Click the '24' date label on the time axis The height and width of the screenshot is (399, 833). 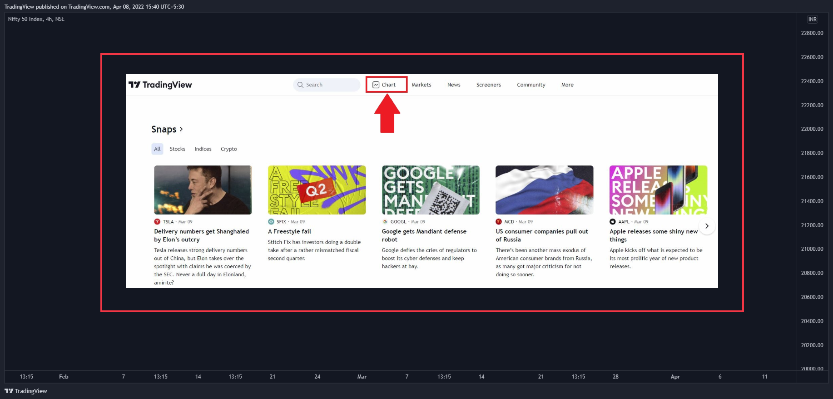pos(317,377)
